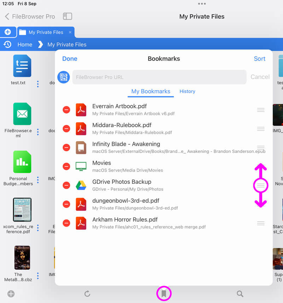Open the history clock icon in breadcrumb bar
The height and width of the screenshot is (303, 283).
[x=7, y=45]
